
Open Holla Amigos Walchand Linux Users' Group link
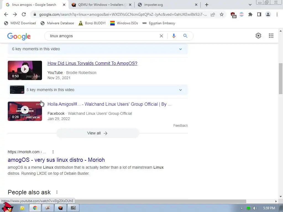click(x=109, y=104)
